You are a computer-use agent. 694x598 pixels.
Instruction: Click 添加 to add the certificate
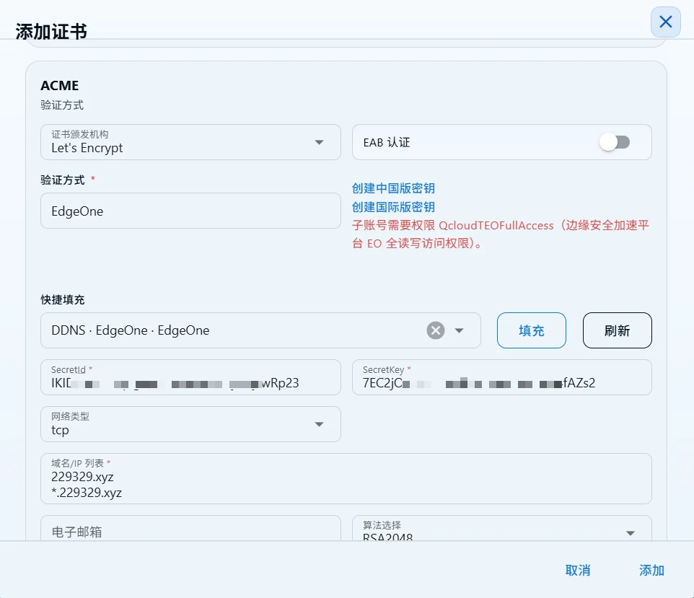click(651, 570)
